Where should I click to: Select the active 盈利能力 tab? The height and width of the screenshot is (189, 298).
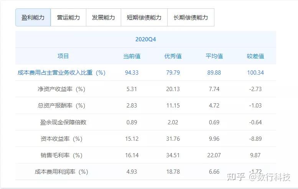(x=33, y=18)
